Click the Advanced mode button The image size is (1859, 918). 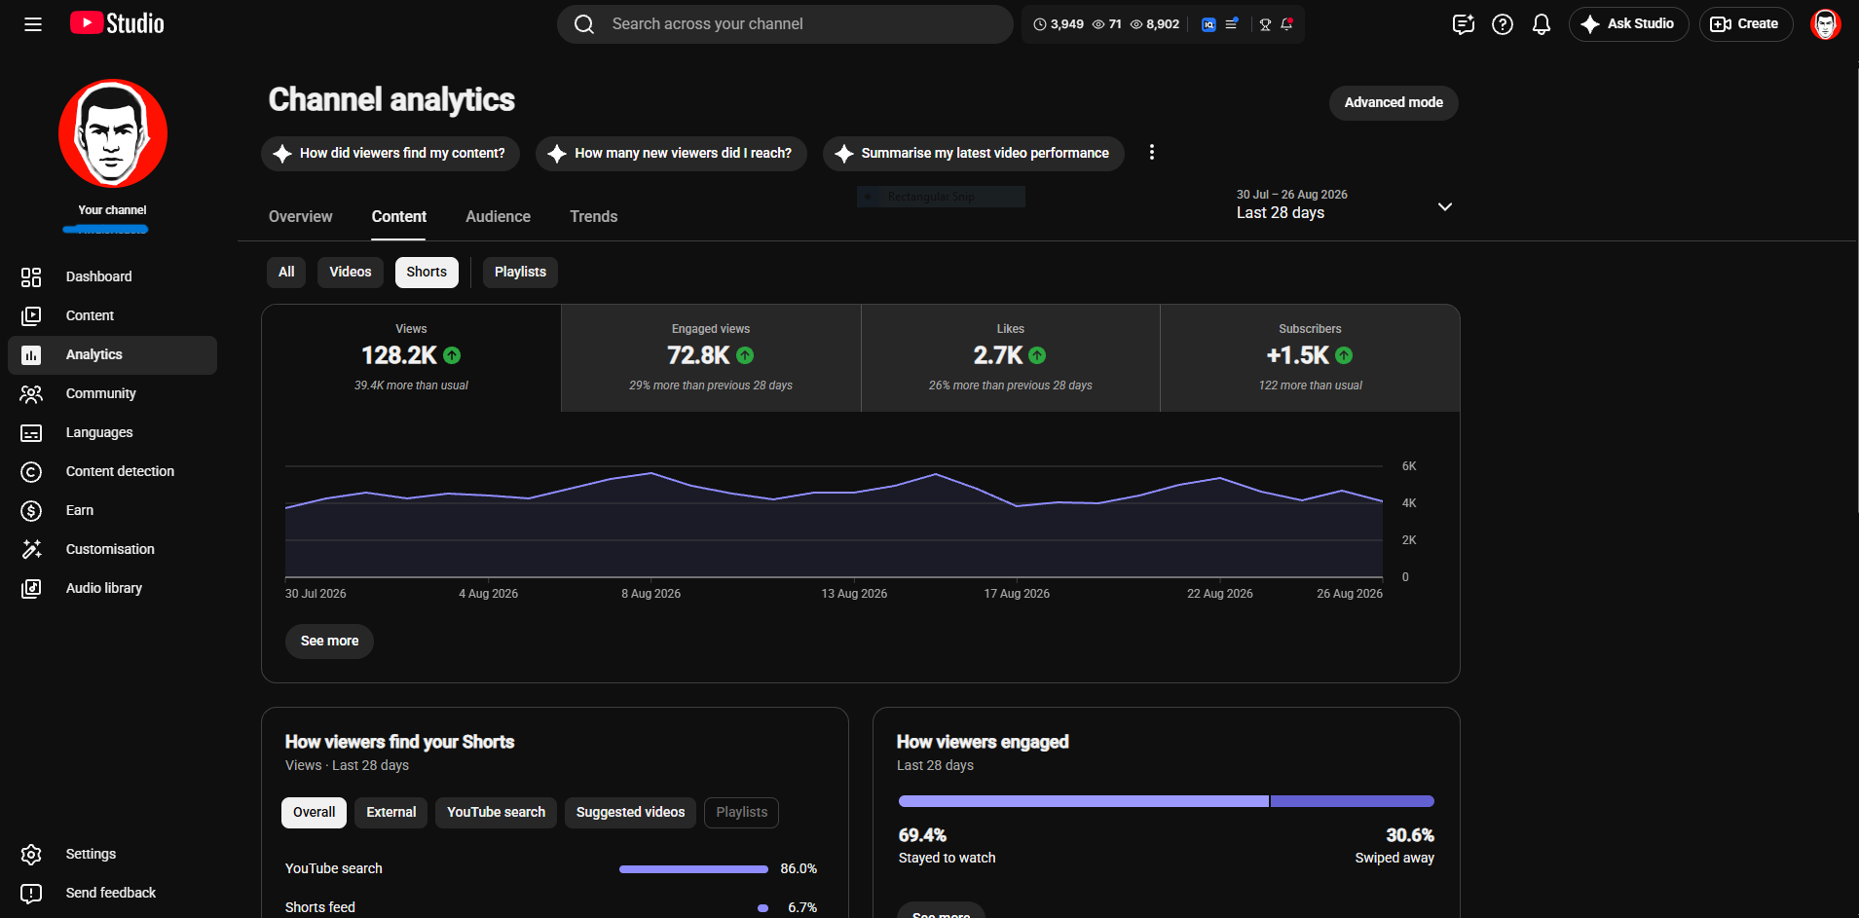pos(1394,103)
